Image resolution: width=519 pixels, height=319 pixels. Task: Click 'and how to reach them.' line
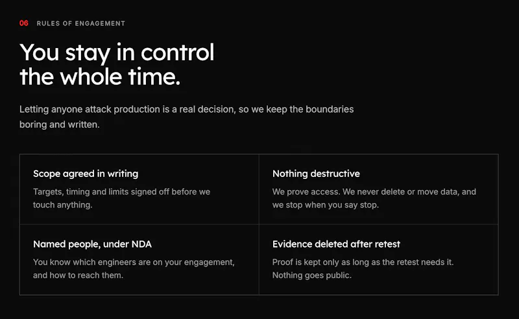point(78,276)
